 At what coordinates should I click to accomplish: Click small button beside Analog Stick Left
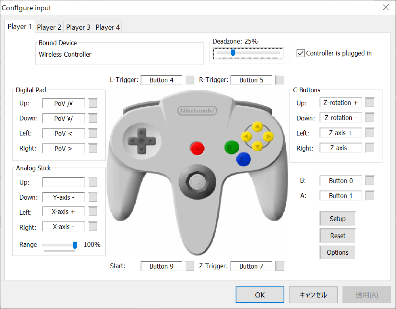93,212
